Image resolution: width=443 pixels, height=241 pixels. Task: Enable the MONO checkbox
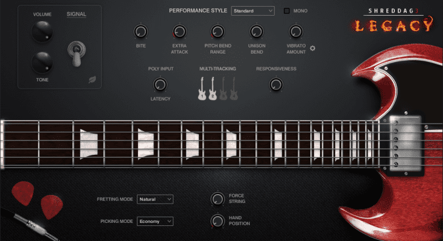[x=287, y=11]
